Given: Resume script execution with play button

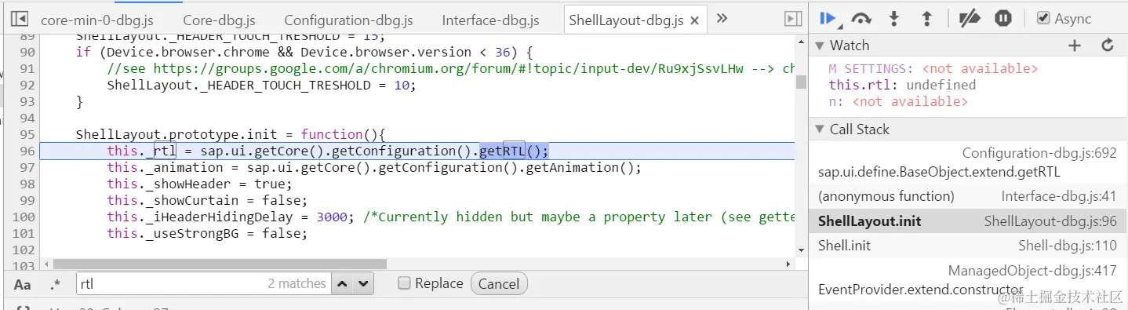Looking at the screenshot, I should (x=828, y=18).
